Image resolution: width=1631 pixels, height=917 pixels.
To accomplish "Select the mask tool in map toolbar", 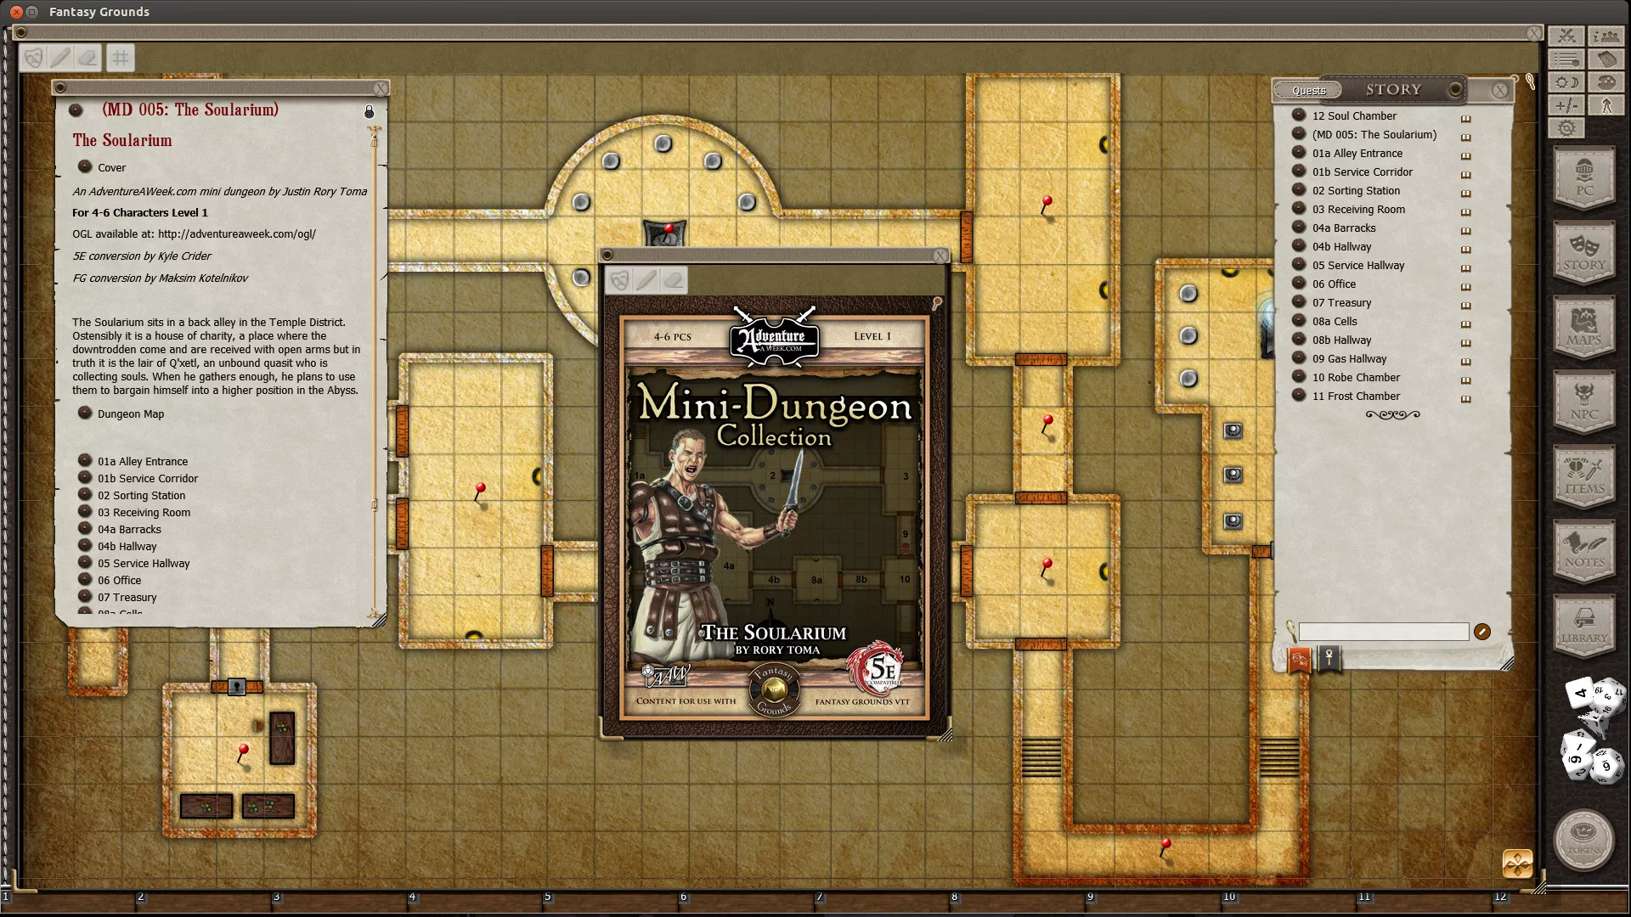I will [33, 58].
